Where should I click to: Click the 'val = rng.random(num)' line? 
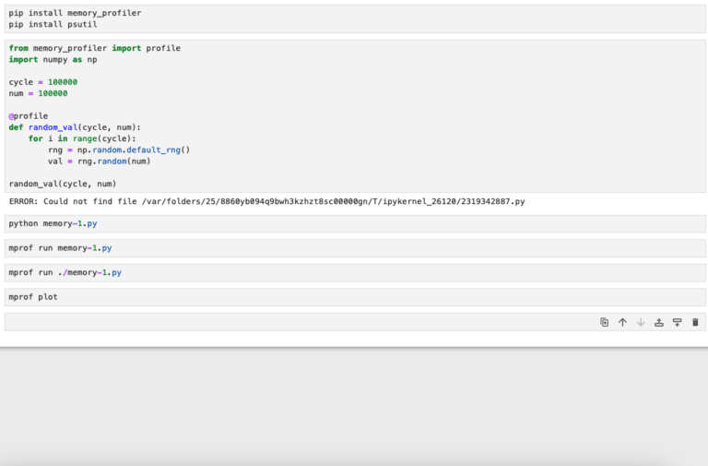(x=99, y=161)
